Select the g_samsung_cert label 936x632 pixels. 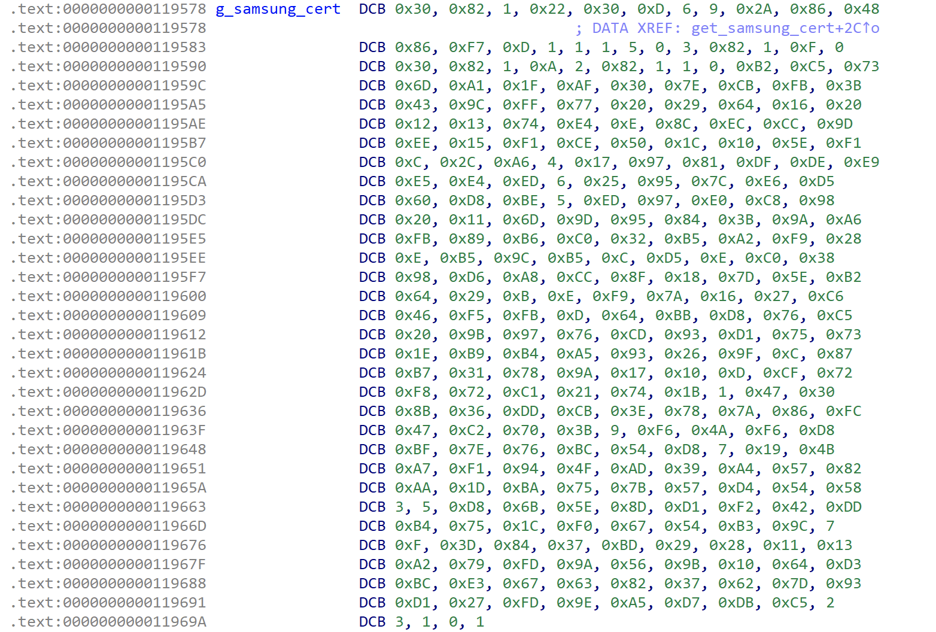coord(278,9)
